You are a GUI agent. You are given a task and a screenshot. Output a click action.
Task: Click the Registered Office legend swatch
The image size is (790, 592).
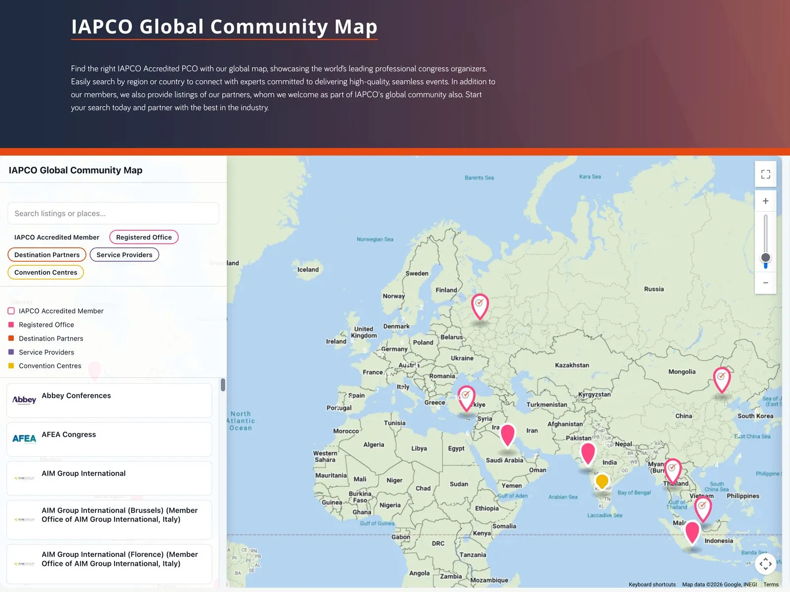point(11,325)
